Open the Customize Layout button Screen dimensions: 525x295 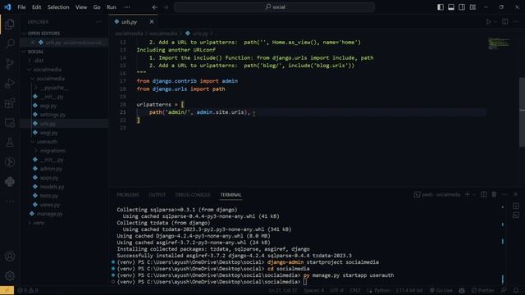[472, 7]
